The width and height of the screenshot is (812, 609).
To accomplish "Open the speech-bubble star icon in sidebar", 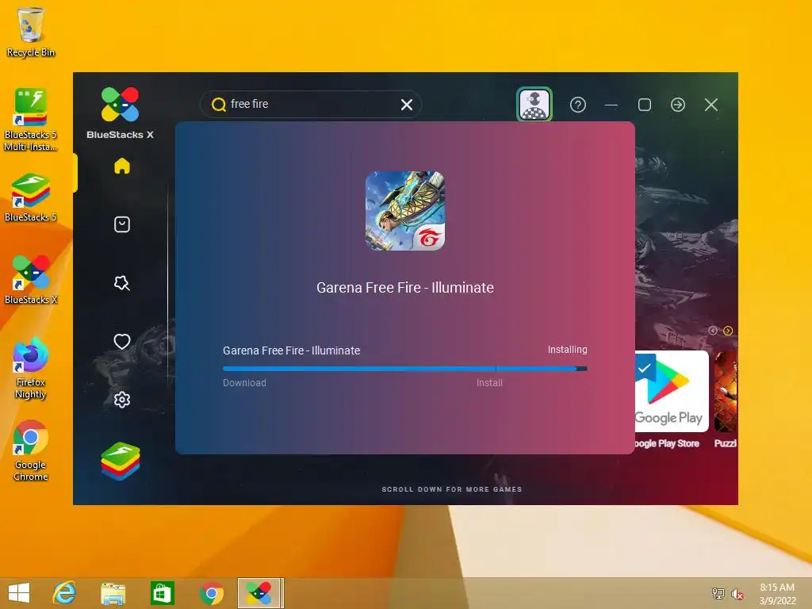I will tap(121, 283).
